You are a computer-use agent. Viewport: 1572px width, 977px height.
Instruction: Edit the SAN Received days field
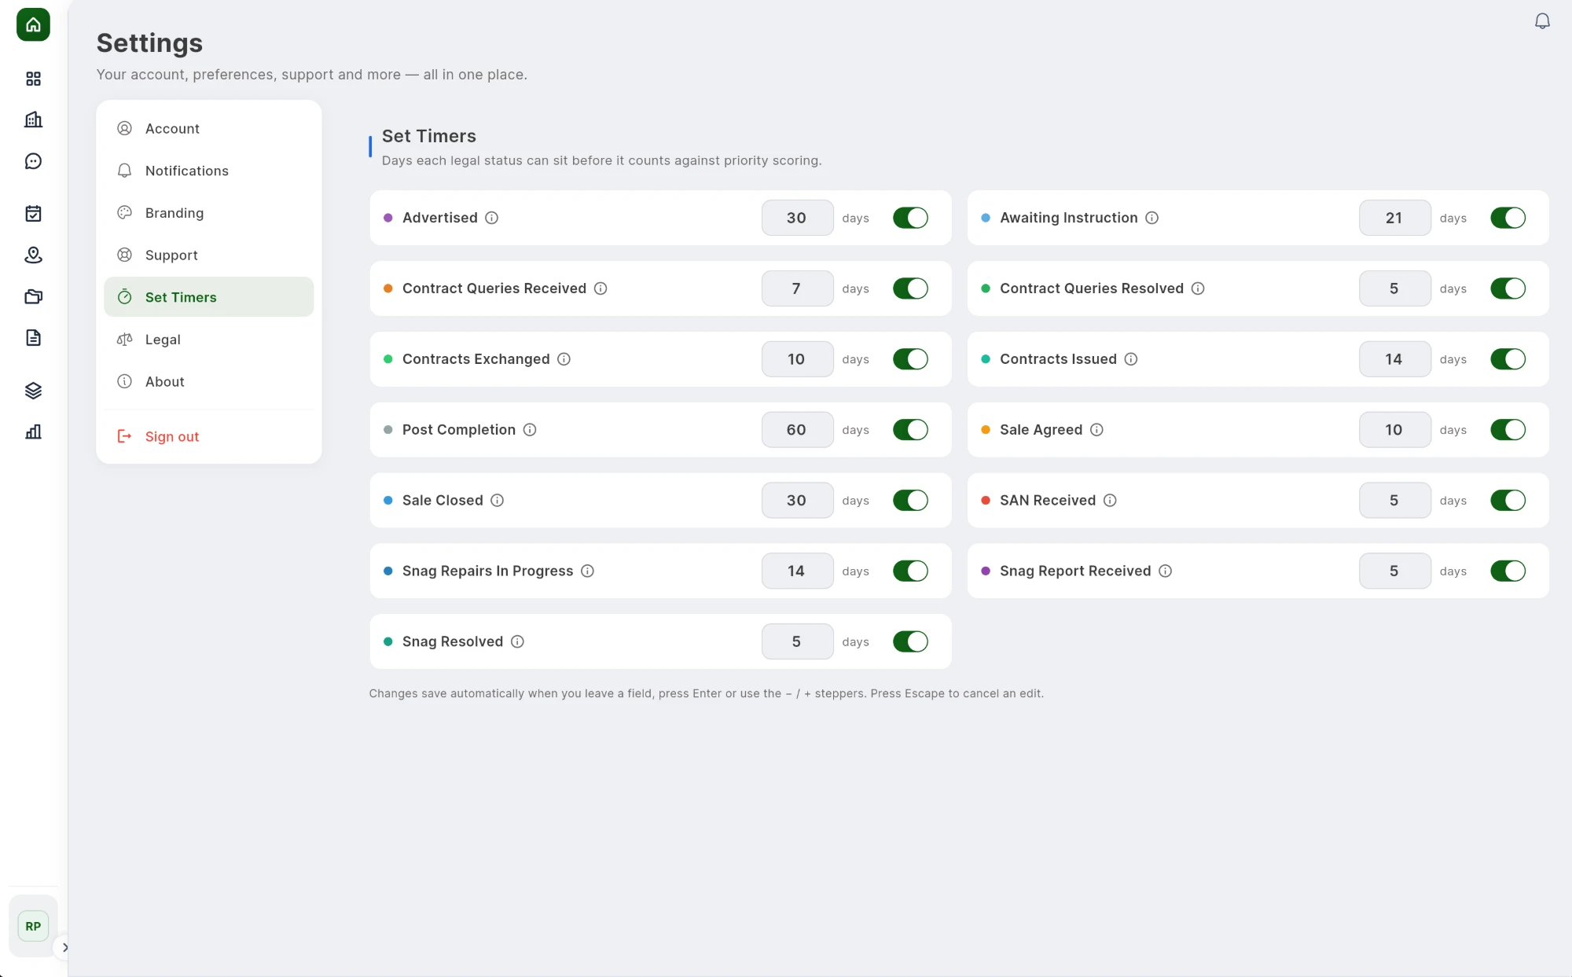click(x=1394, y=501)
